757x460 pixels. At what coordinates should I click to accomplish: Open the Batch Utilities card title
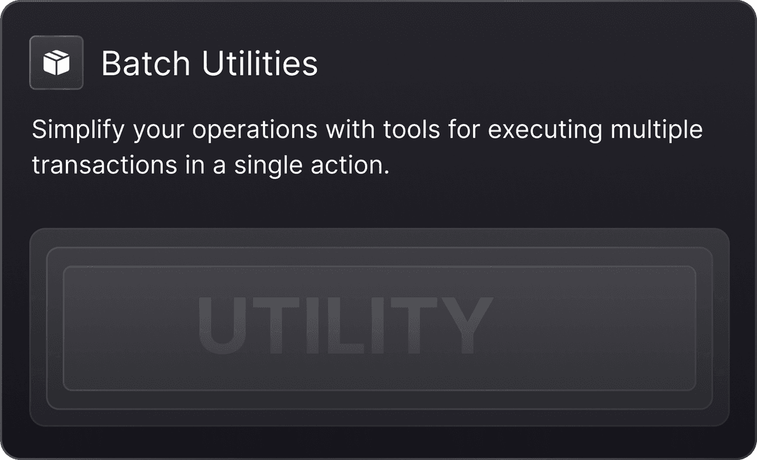point(209,64)
